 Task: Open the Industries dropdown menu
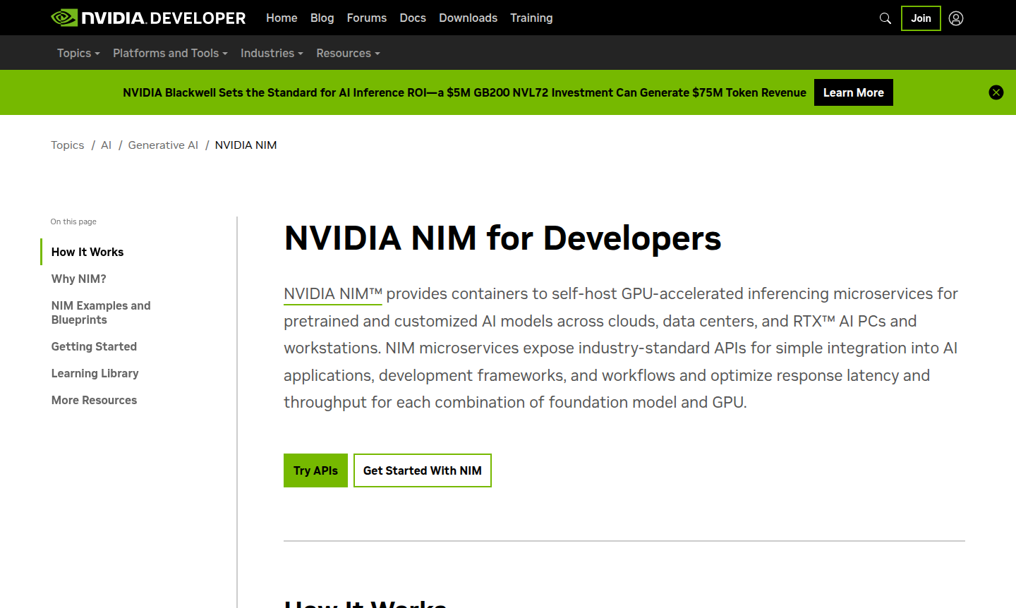[272, 53]
